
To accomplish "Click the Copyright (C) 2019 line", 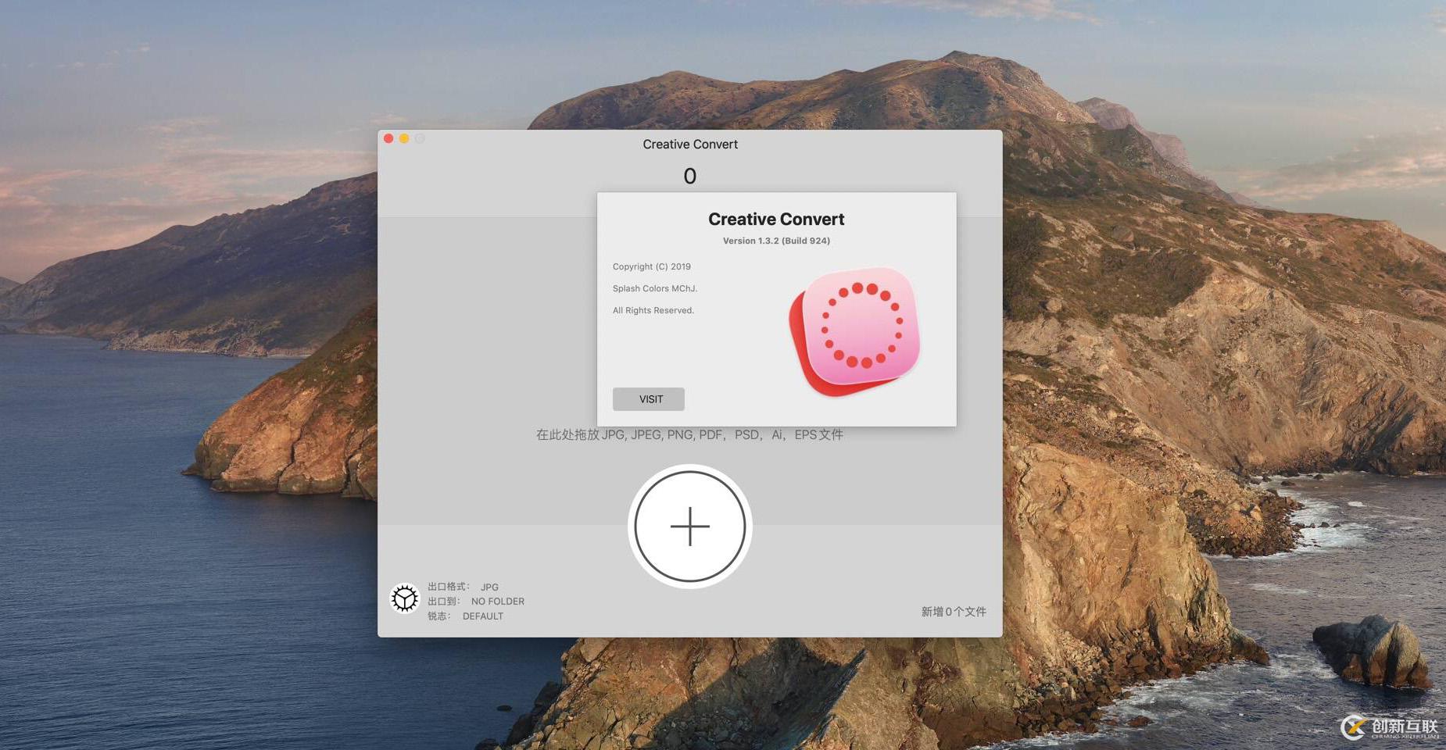I will (x=652, y=266).
